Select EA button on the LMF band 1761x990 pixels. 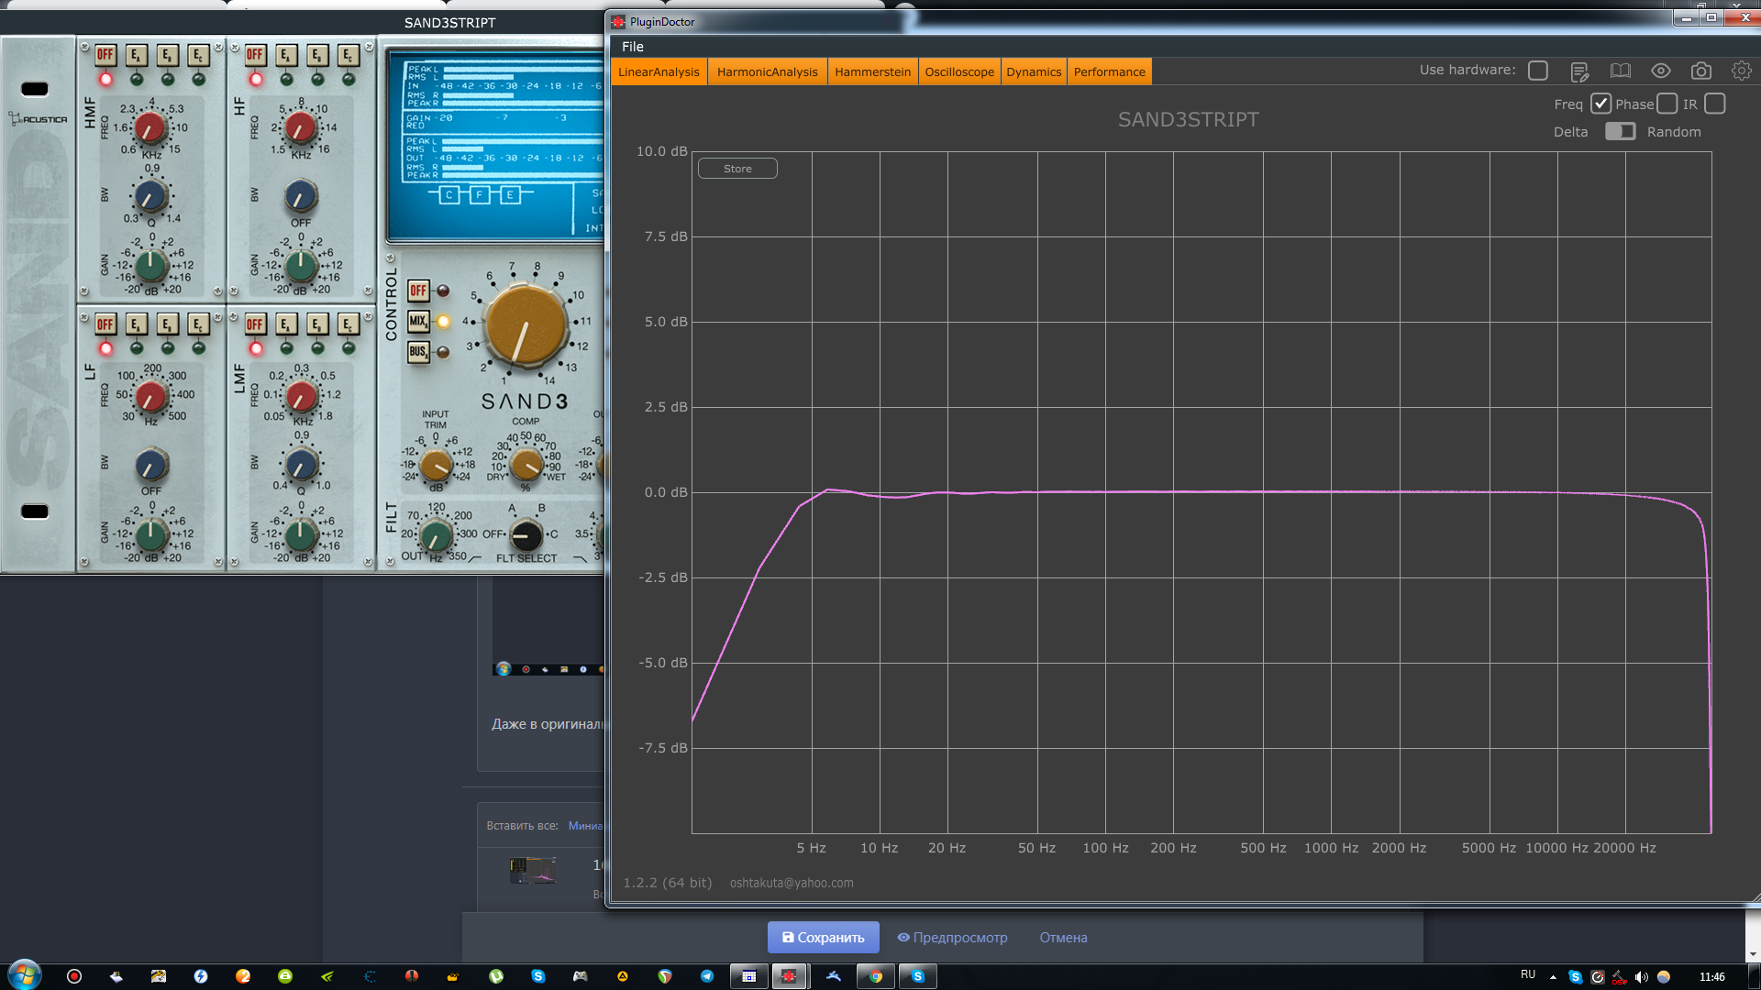tap(286, 324)
